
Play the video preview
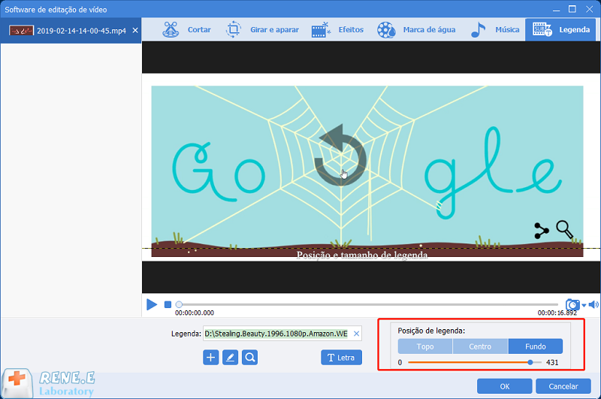click(152, 305)
